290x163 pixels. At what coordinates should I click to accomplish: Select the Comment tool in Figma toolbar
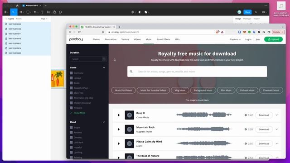pyautogui.click(x=60, y=12)
